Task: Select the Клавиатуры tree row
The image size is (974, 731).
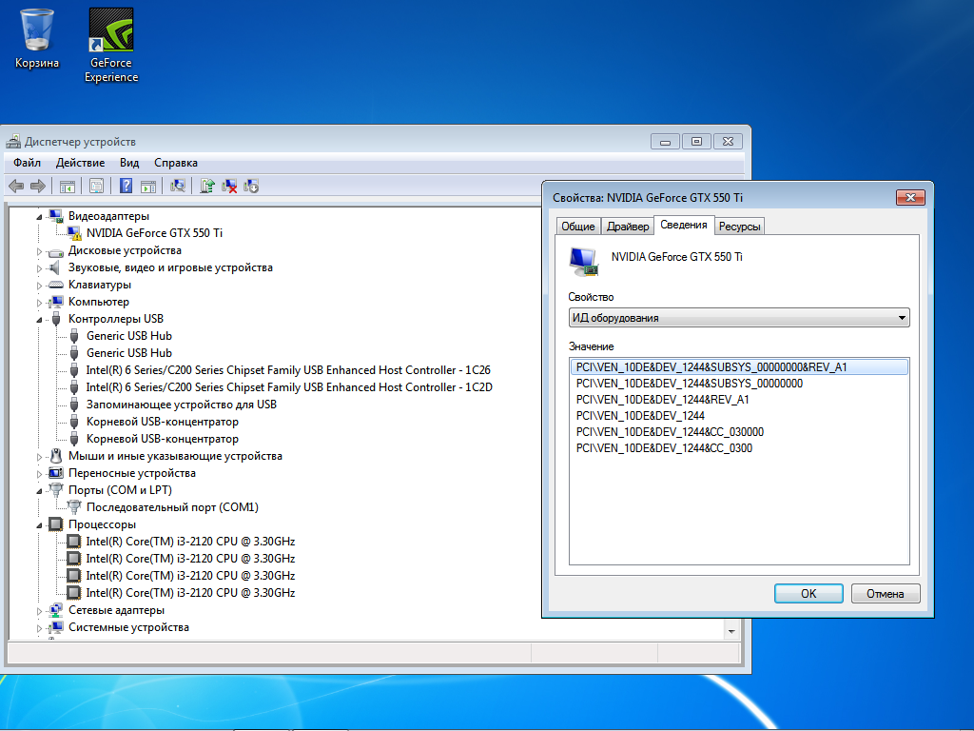Action: [x=99, y=285]
